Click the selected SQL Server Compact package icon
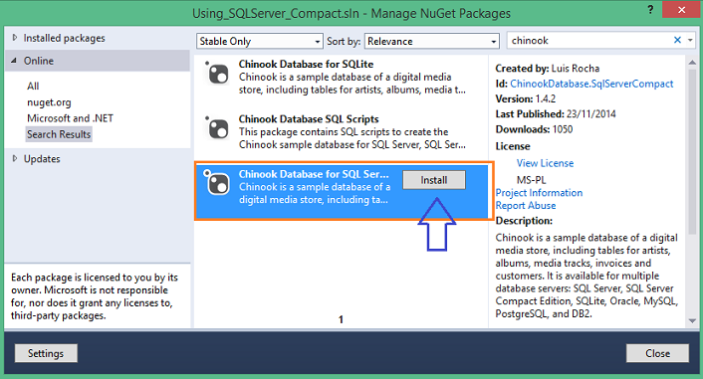703x379 pixels. click(x=217, y=182)
